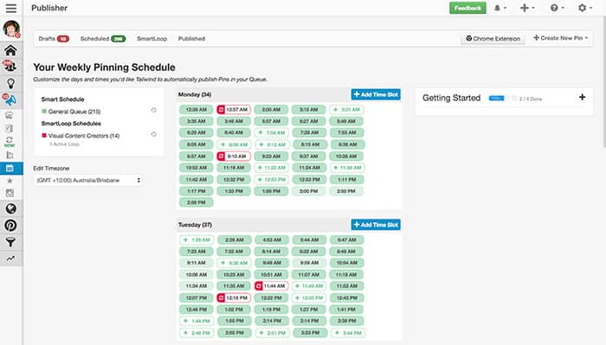Click the Getting Started progress bar
This screenshot has width=606, height=345.
(x=496, y=99)
